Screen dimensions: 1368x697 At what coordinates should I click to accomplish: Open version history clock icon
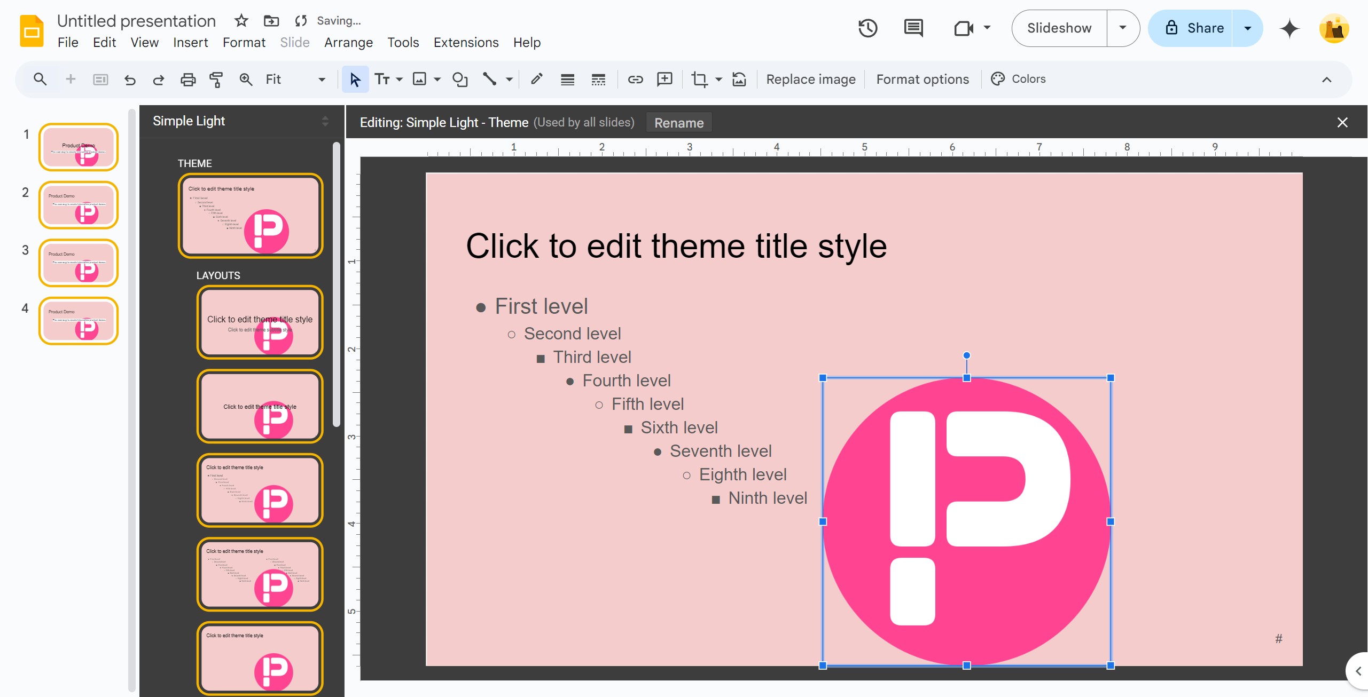coord(868,28)
